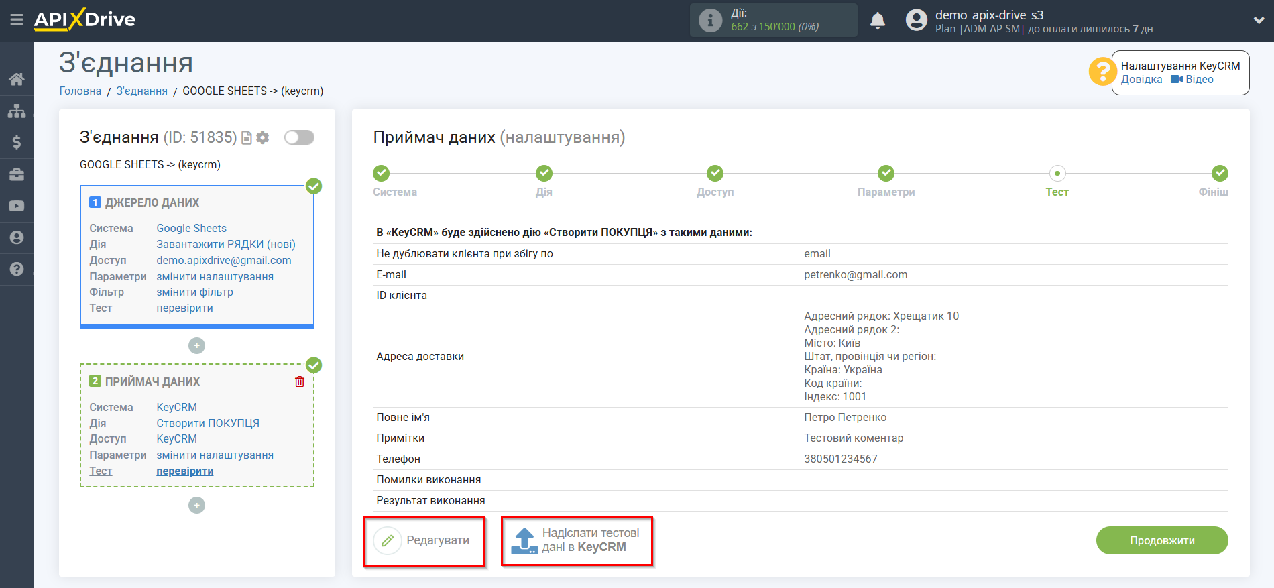
Task: Select the Тест step
Action: click(x=1057, y=174)
